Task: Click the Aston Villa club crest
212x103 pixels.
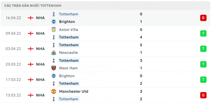Action: tap(54, 30)
